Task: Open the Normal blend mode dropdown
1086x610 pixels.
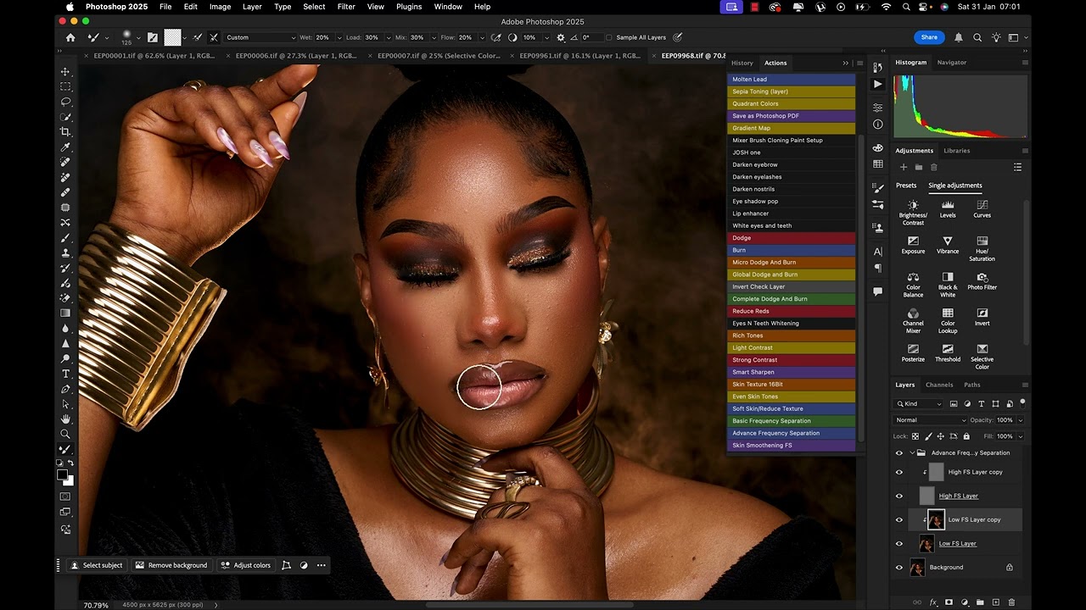Action: (931, 420)
